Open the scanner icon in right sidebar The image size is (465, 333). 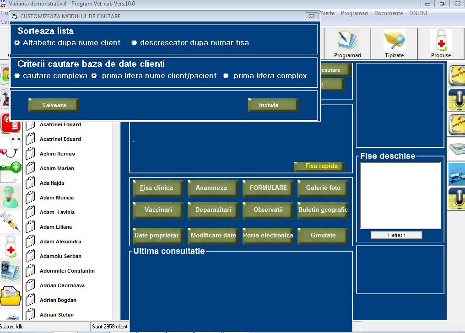click(456, 148)
